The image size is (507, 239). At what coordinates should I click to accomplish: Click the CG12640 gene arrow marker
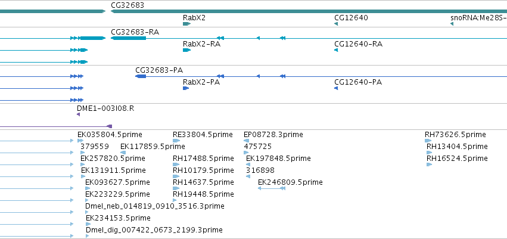(x=336, y=24)
